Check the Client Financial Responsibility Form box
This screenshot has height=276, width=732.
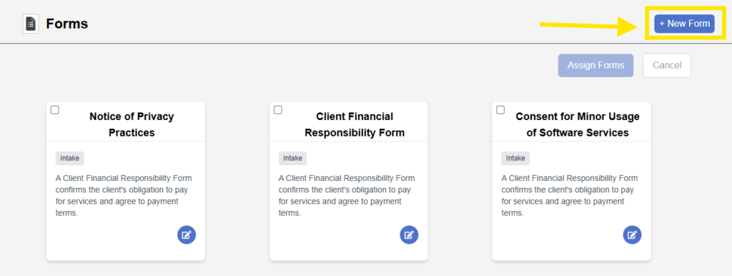[278, 110]
